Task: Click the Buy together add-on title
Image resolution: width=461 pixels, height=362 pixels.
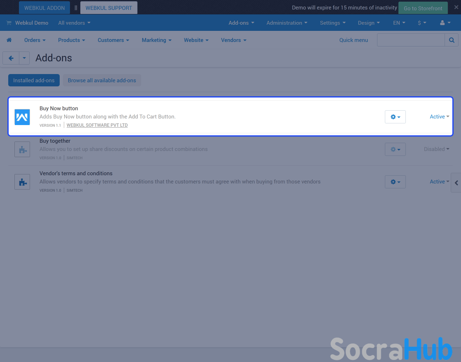Action: pos(55,141)
